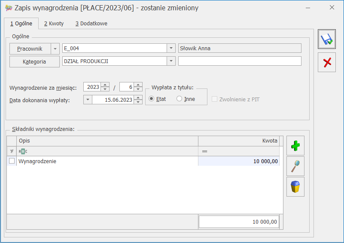Switch to the 3 Dodatkowe tab
Screen dimensions: 344x243
click(x=91, y=24)
